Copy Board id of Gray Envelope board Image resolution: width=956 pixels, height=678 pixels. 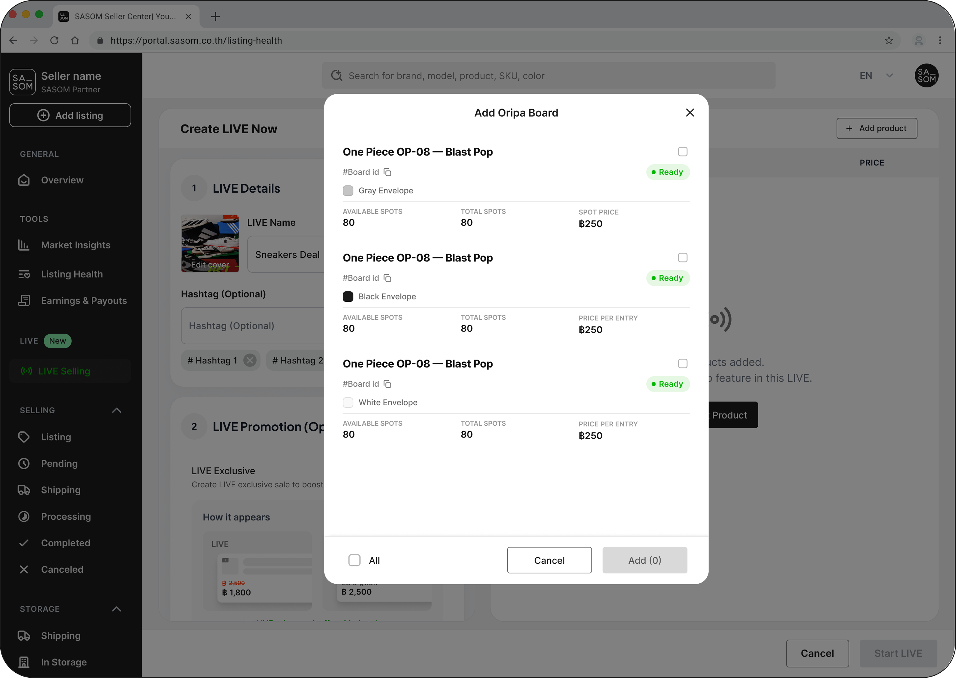[387, 172]
